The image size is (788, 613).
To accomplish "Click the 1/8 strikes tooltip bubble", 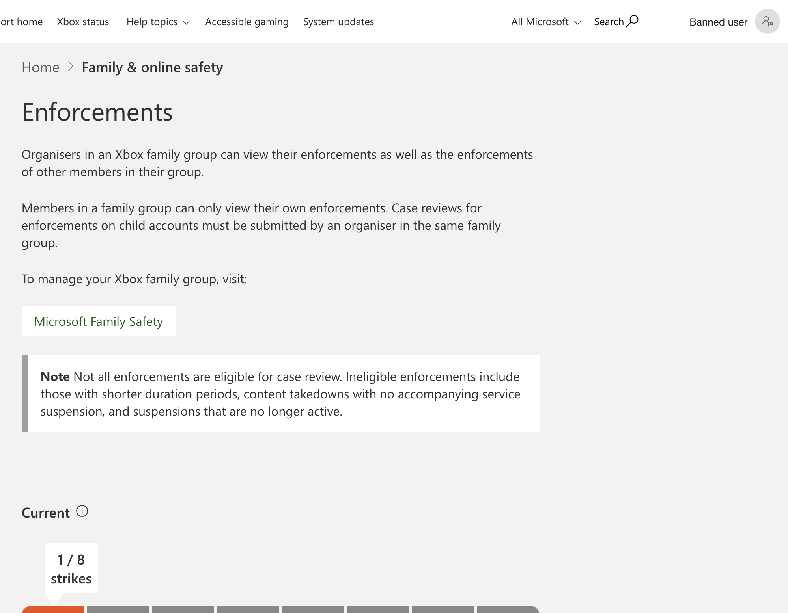I will point(71,568).
